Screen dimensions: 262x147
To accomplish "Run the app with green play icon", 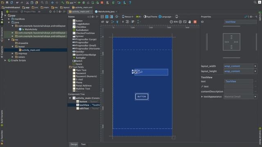I will click(x=79, y=2).
